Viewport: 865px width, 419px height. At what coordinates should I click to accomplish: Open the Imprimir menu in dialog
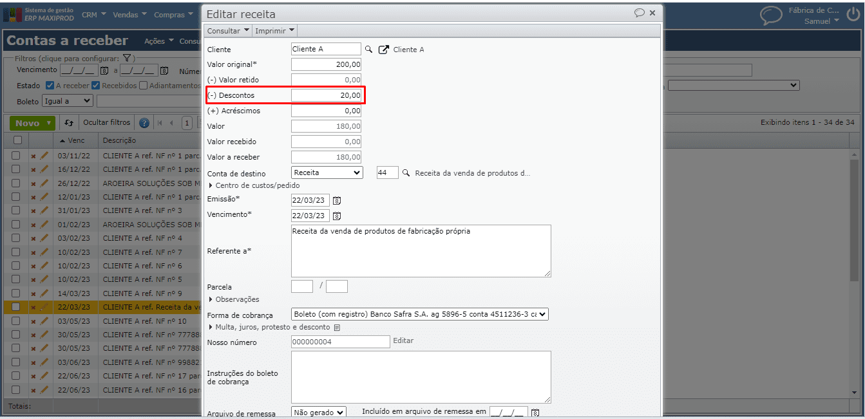click(275, 30)
